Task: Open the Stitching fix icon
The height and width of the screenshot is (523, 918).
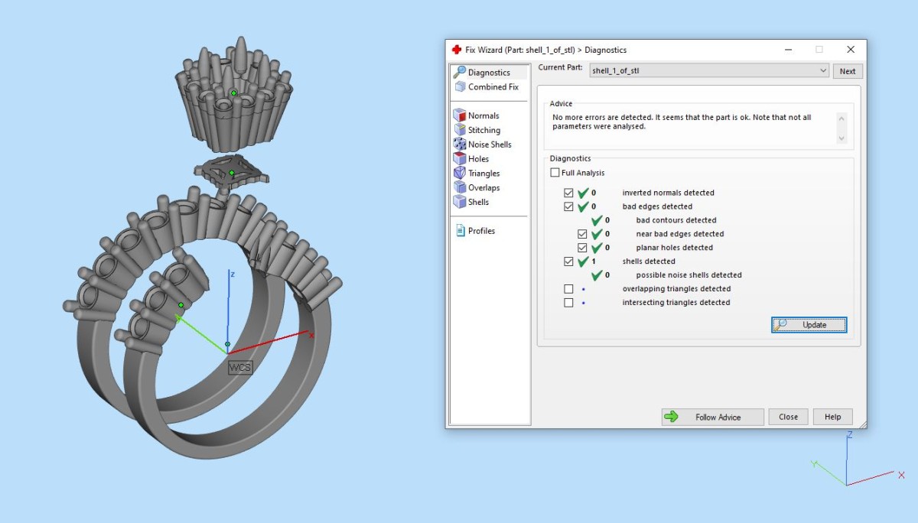Action: (460, 130)
